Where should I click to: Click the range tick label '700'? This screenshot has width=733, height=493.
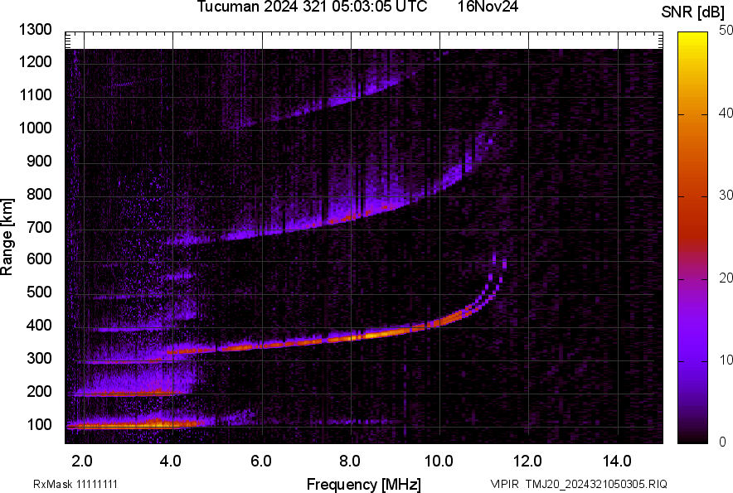coord(39,227)
